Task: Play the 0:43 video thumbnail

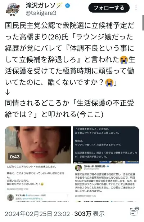Action: 38,145
